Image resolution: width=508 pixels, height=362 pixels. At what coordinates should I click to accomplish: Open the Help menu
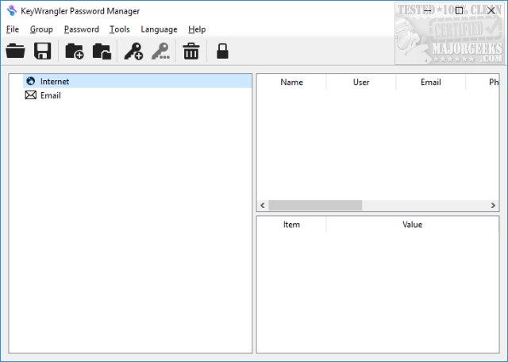(197, 29)
